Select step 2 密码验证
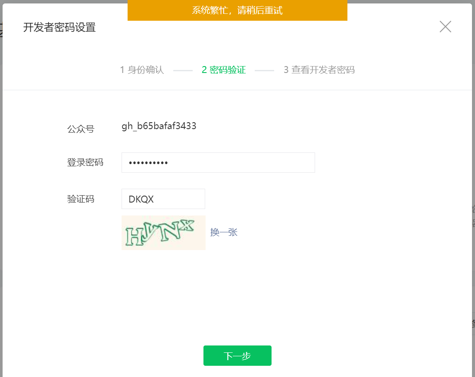The image size is (475, 377). [224, 70]
